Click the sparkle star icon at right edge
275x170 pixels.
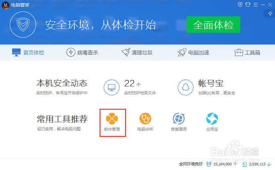coord(270,13)
